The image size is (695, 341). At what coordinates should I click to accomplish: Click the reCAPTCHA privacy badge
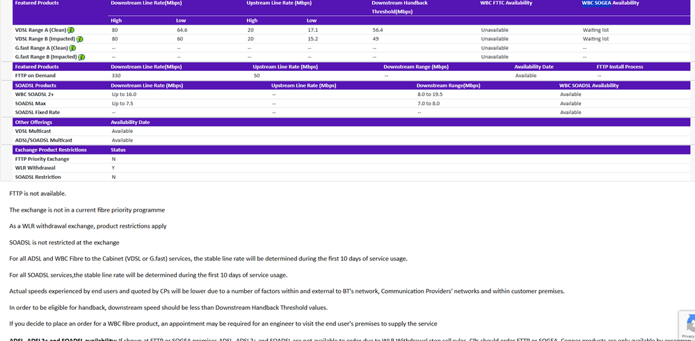[x=687, y=326]
